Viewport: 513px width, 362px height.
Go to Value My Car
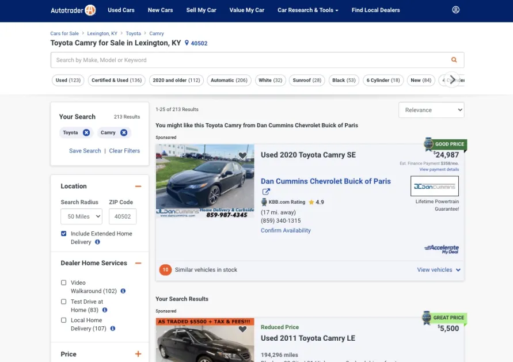(246, 10)
